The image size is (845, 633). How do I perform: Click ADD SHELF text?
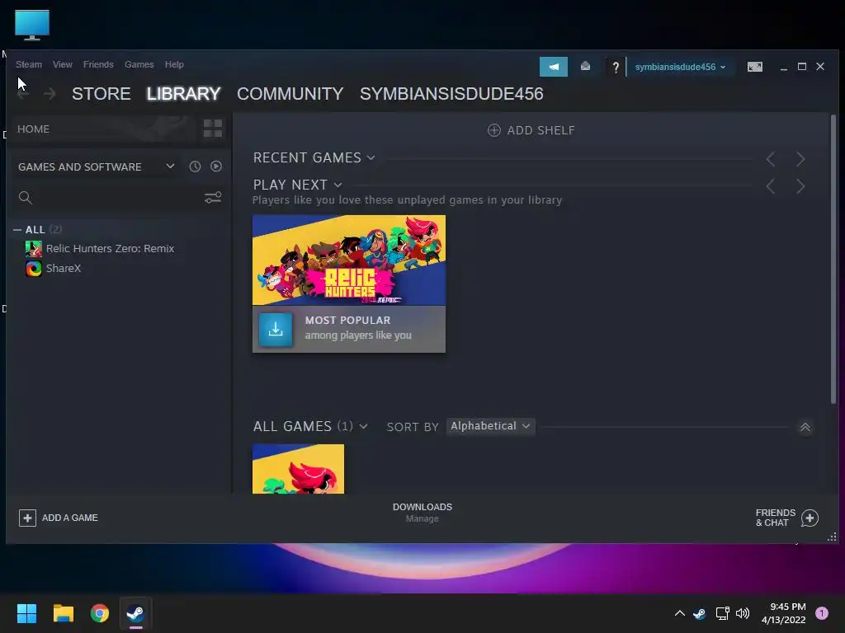coord(541,130)
